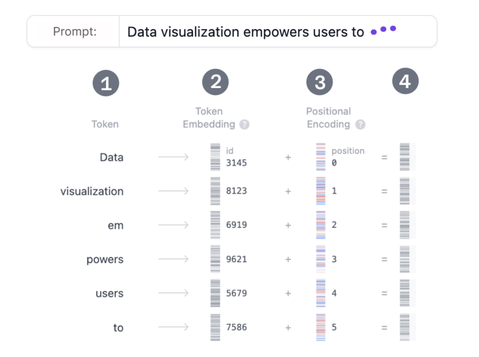This screenshot has height=357, width=479.
Task: Select the "powers" token
Action: tap(105, 259)
